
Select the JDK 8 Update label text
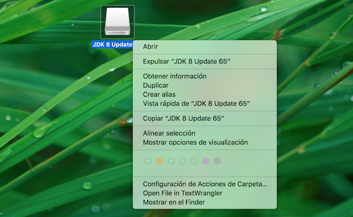coord(112,44)
